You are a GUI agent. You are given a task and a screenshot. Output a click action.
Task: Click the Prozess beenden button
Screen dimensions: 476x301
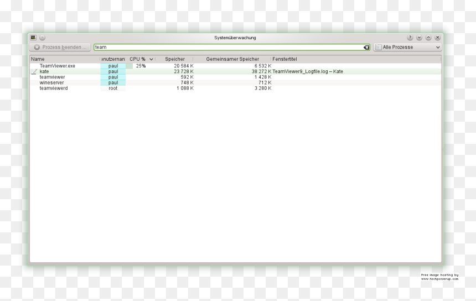point(60,47)
